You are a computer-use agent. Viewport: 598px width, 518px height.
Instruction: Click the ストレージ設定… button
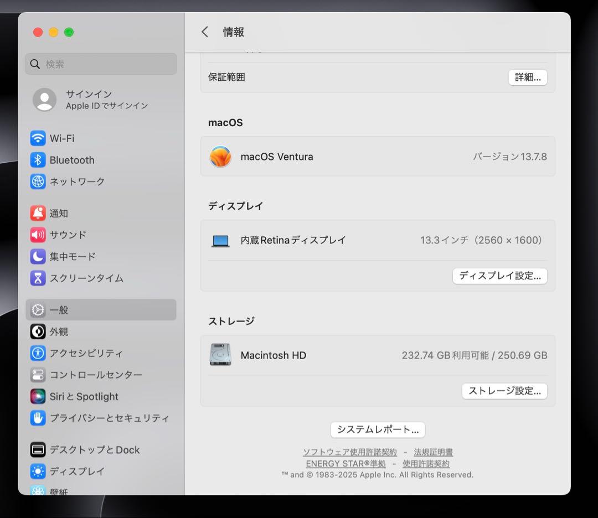504,391
